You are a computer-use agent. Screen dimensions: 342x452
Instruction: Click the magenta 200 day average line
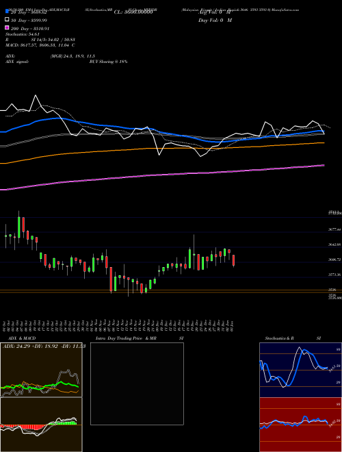(x=162, y=175)
